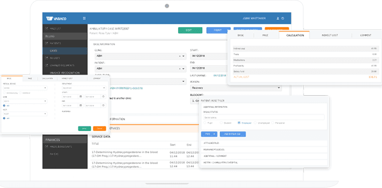Clear the Clinic ABH selection with the x
The height and width of the screenshot is (188, 382).
[180, 56]
